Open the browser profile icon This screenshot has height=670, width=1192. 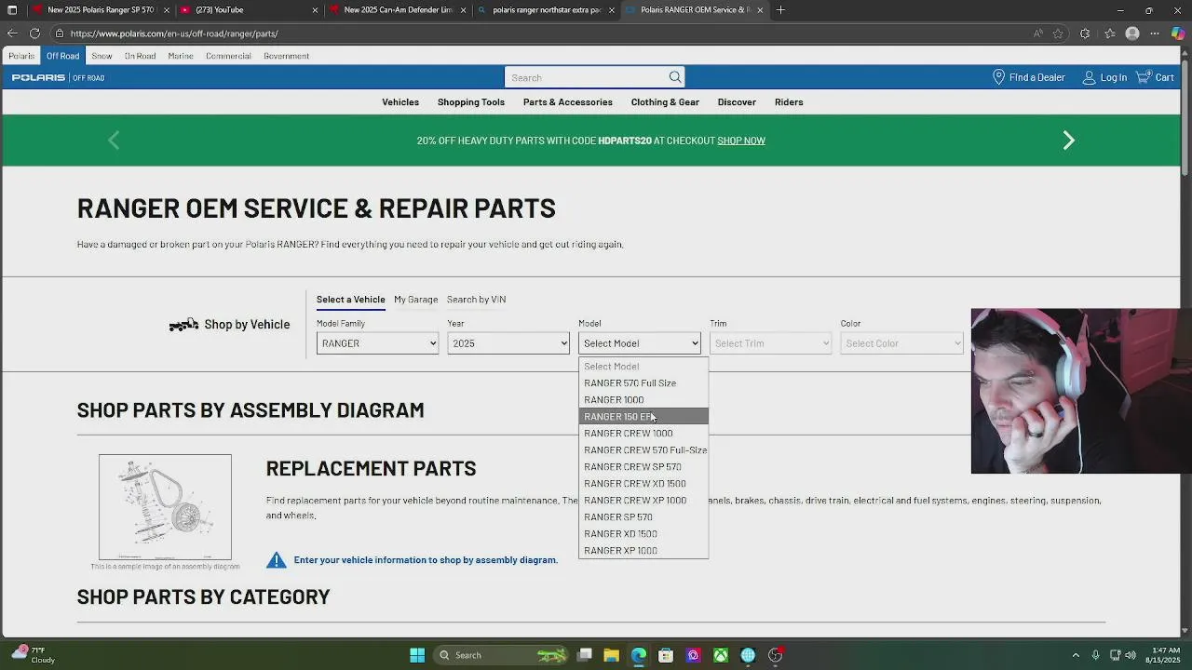(1132, 33)
